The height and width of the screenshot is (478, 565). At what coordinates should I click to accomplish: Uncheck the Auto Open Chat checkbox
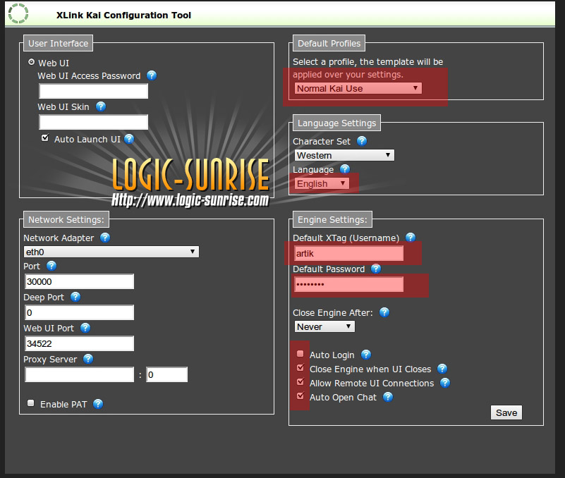[x=300, y=396]
